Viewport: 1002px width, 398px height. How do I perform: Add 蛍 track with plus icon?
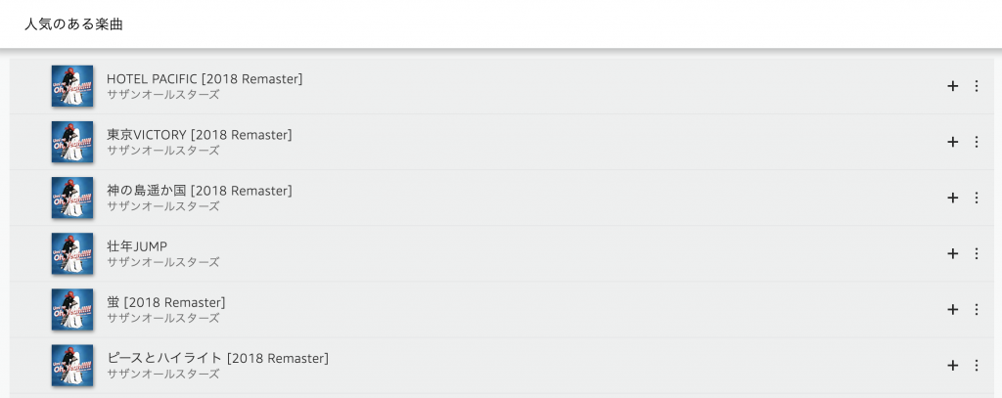tap(952, 309)
